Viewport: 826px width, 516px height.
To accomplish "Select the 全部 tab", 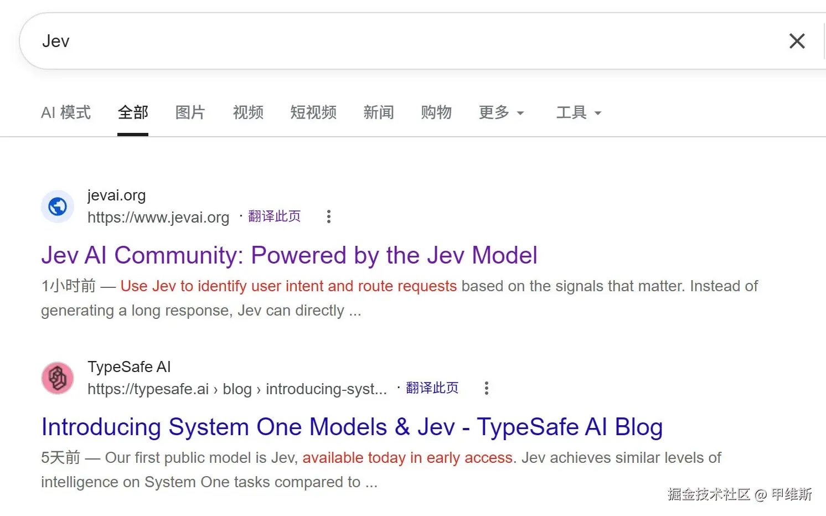I will pos(133,112).
